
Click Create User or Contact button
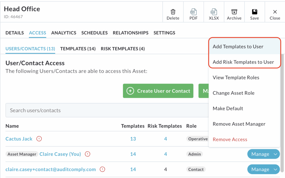pos(158,91)
